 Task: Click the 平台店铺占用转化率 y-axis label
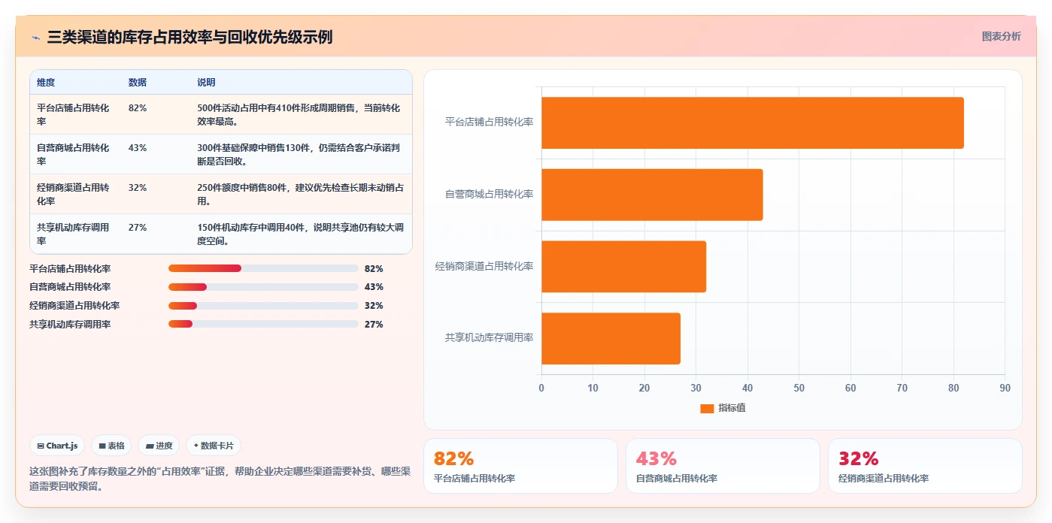click(489, 122)
